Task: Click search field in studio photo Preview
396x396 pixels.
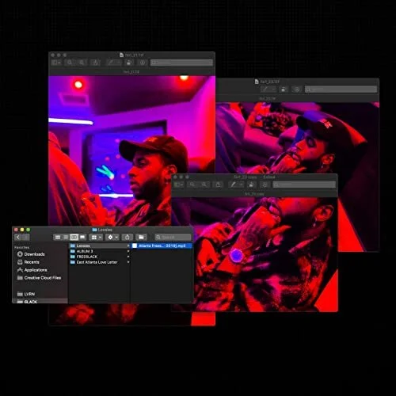Action: (x=181, y=63)
